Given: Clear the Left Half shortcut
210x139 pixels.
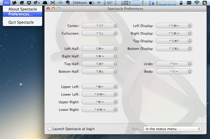Looking at the screenshot, I should 115,49.
